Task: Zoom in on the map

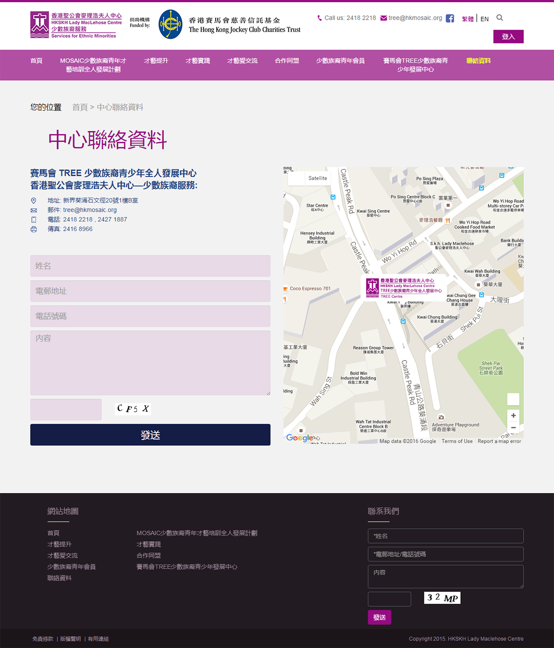Action: (513, 416)
